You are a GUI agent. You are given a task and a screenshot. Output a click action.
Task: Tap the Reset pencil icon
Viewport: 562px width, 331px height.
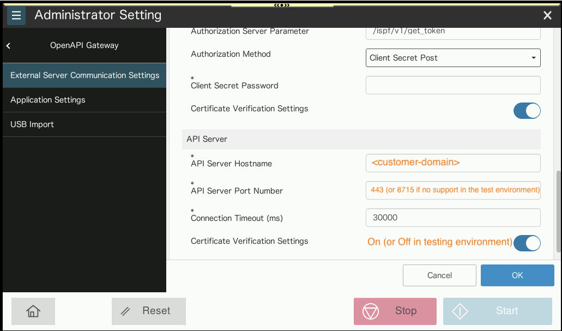click(x=126, y=311)
